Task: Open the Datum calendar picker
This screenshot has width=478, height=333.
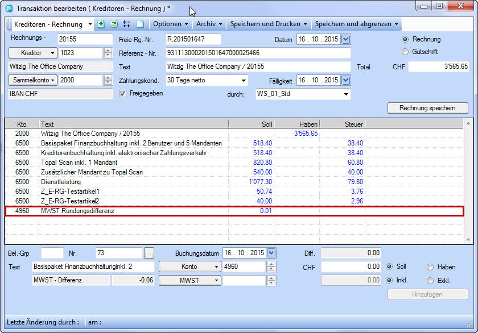Action: [x=346, y=39]
